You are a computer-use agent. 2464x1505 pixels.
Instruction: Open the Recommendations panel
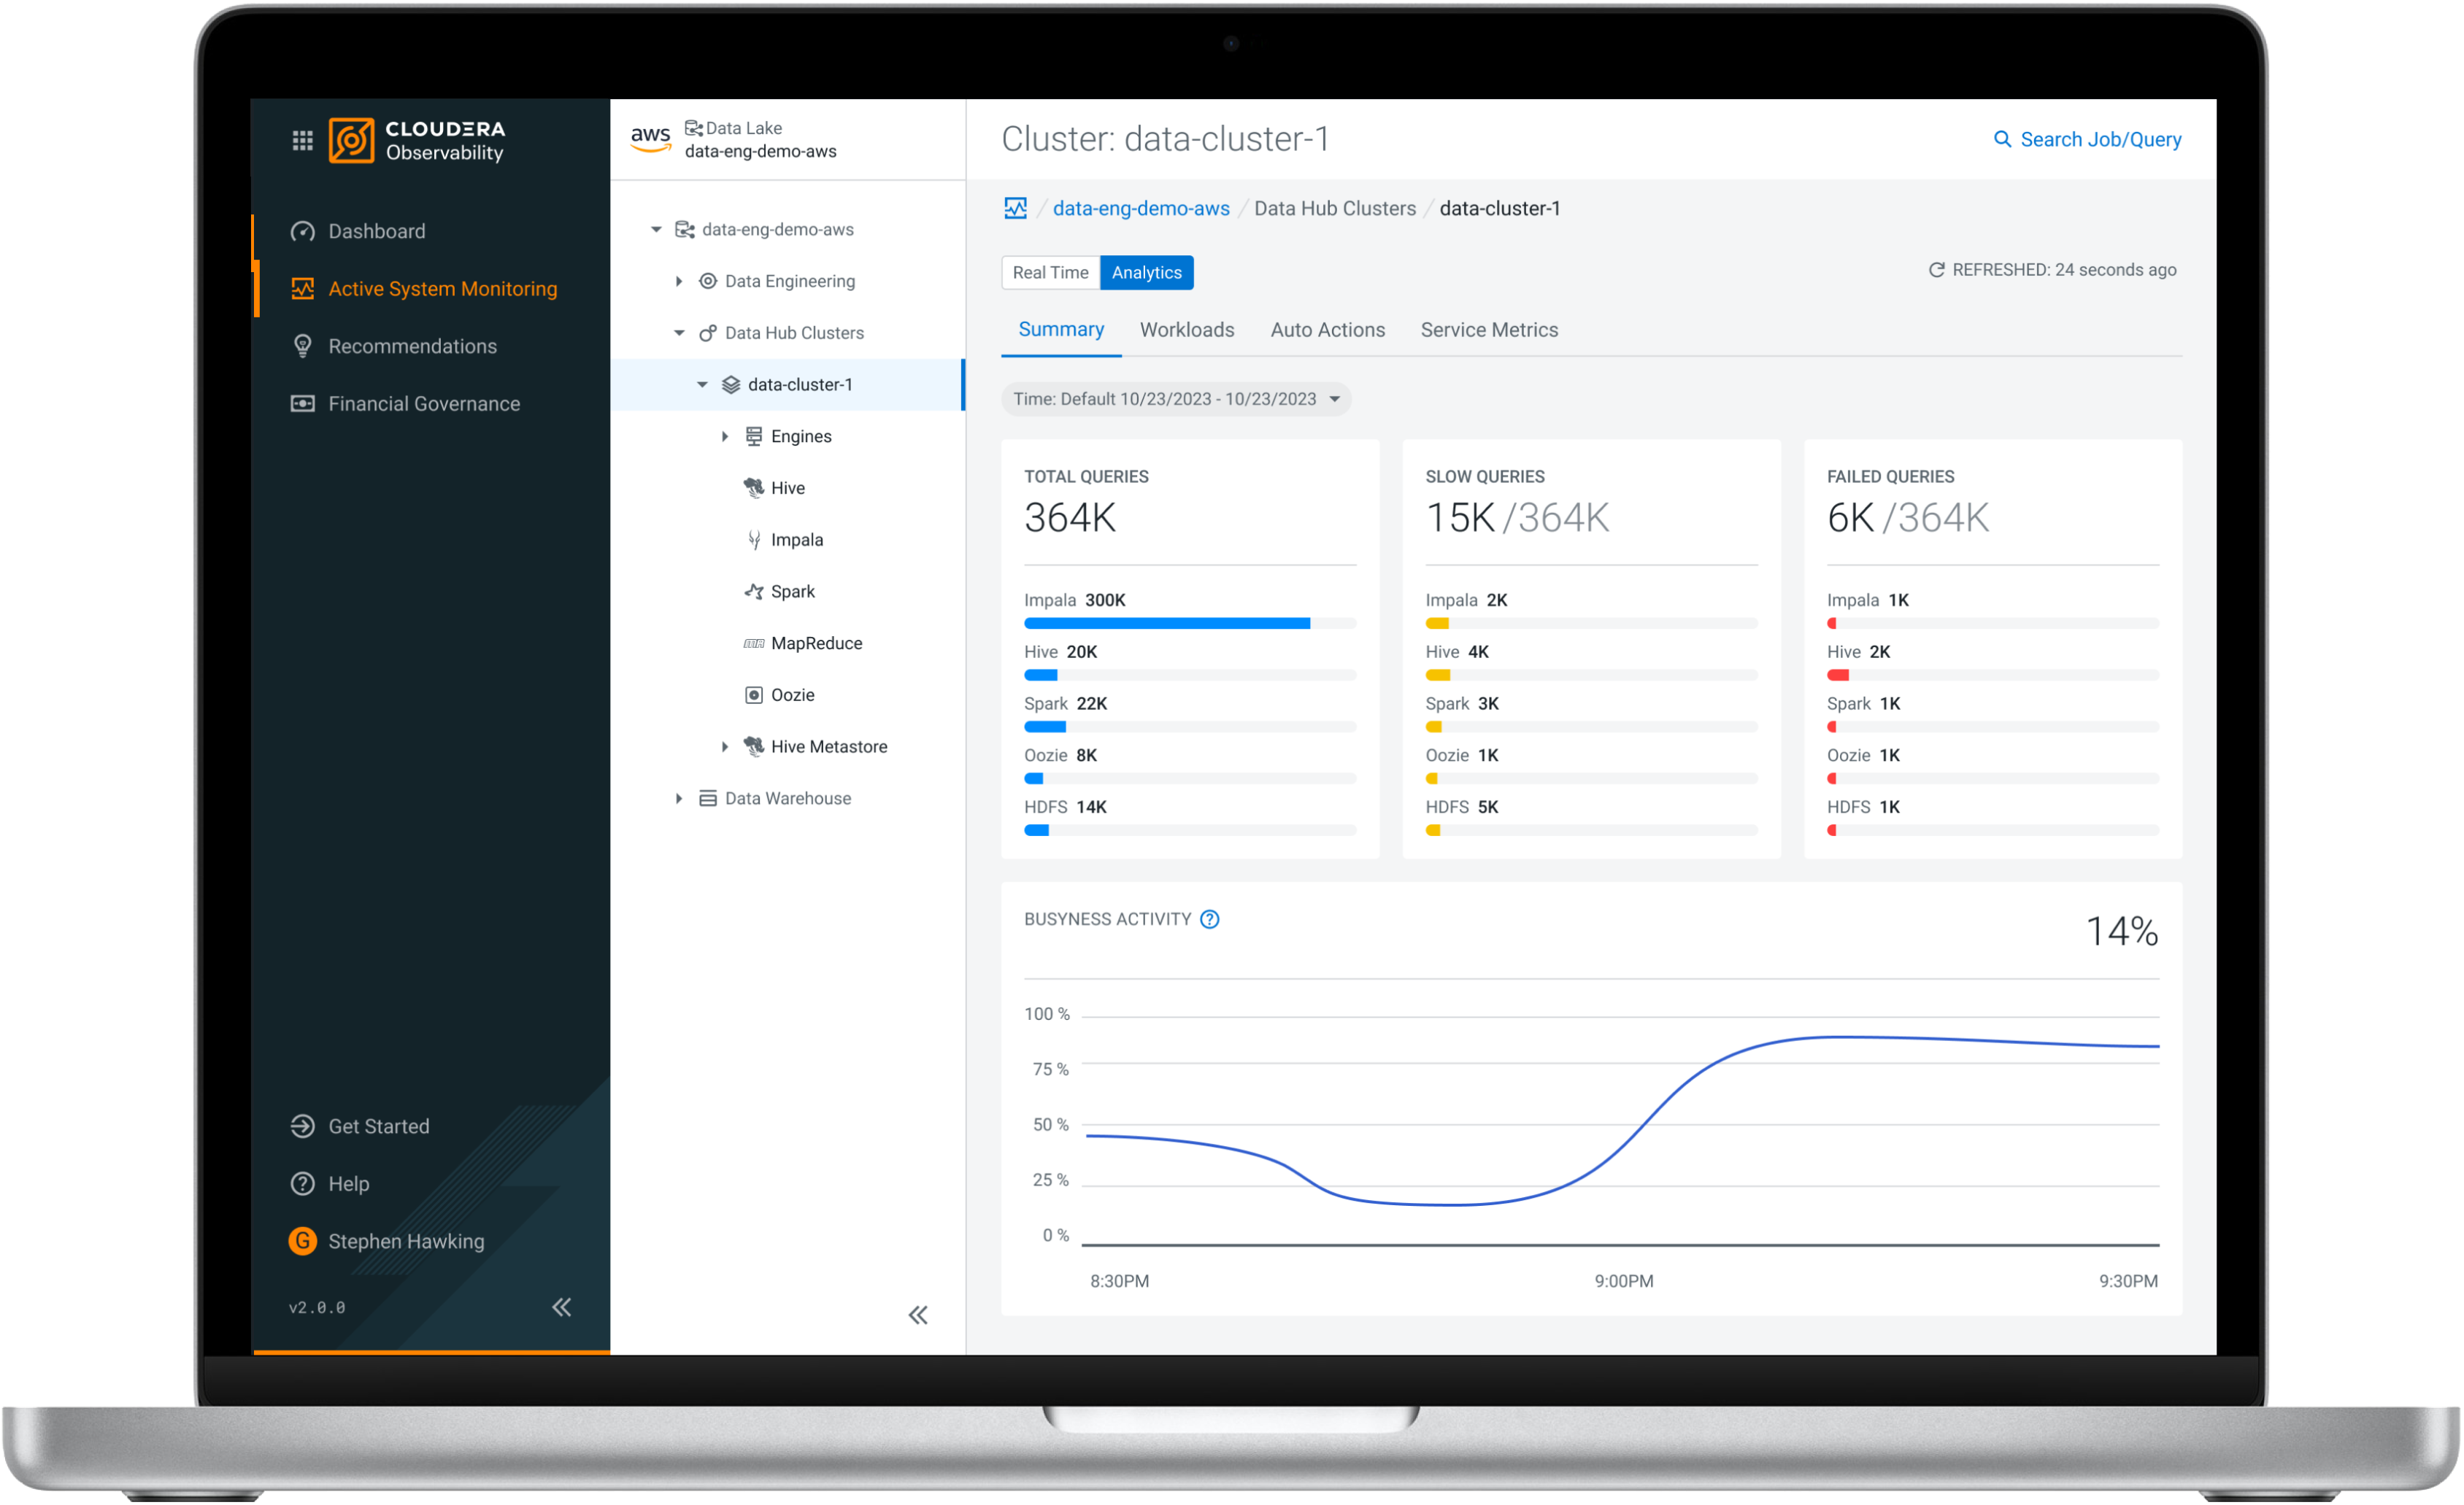click(303, 346)
